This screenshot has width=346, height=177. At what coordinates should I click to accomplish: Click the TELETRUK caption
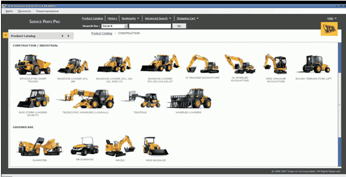140,112
